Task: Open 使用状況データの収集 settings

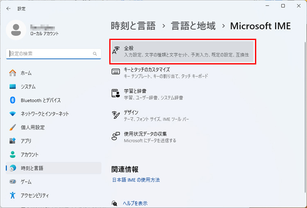Action: pos(183,137)
